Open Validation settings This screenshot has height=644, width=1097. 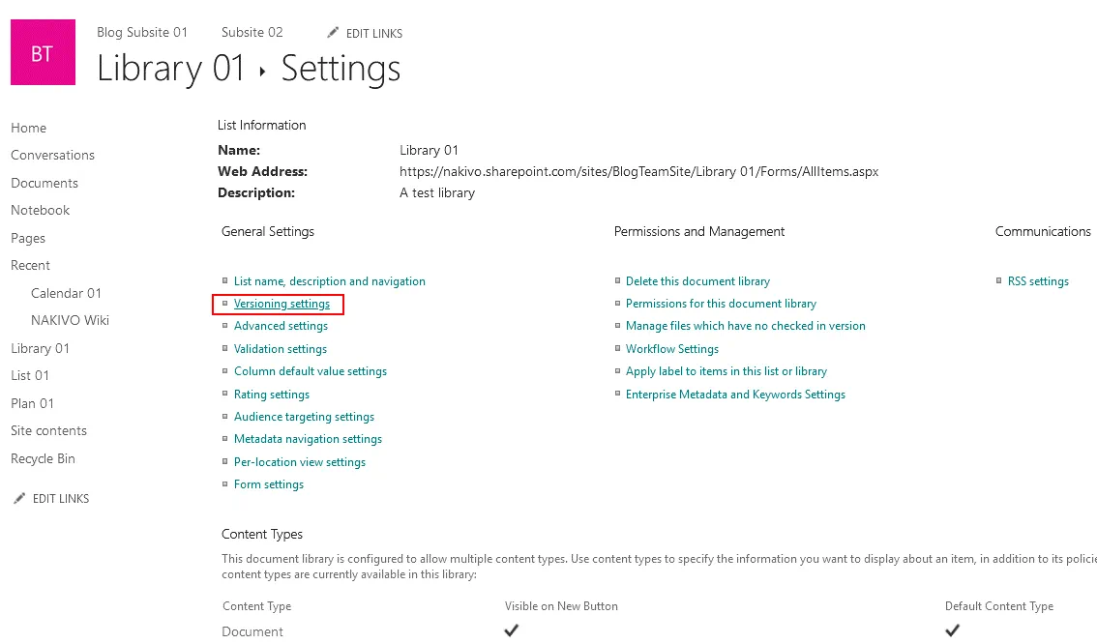281,349
